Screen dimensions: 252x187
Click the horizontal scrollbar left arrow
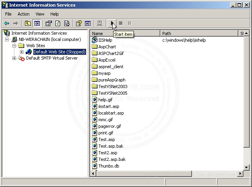93,173
